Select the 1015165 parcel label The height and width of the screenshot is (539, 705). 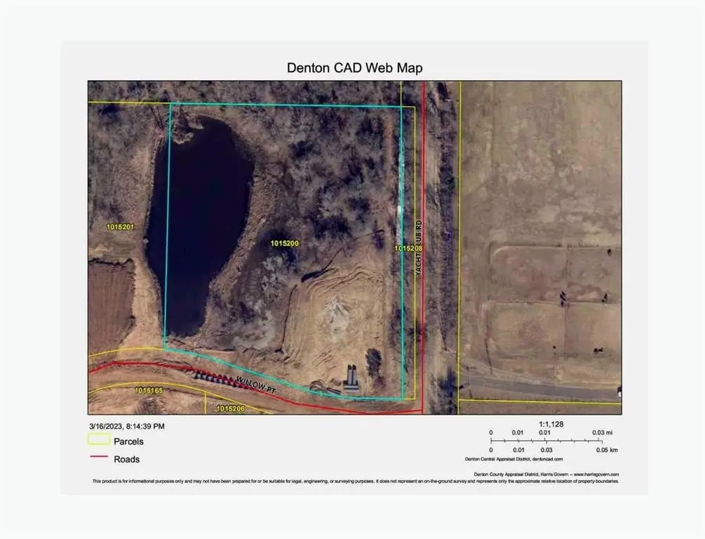pos(148,390)
